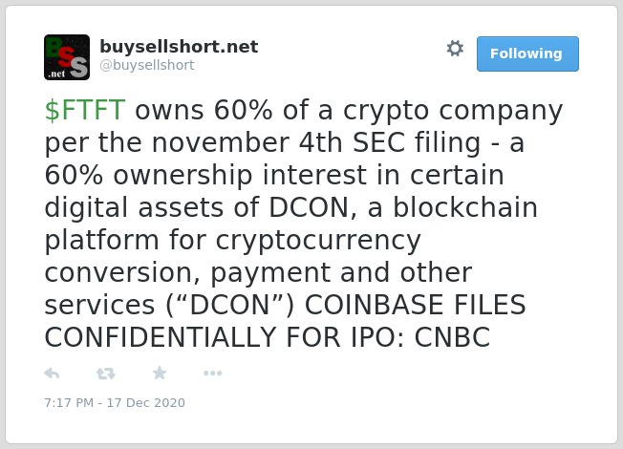Click the word COINBASE in the tweet
The height and width of the screenshot is (449, 623).
coord(375,305)
